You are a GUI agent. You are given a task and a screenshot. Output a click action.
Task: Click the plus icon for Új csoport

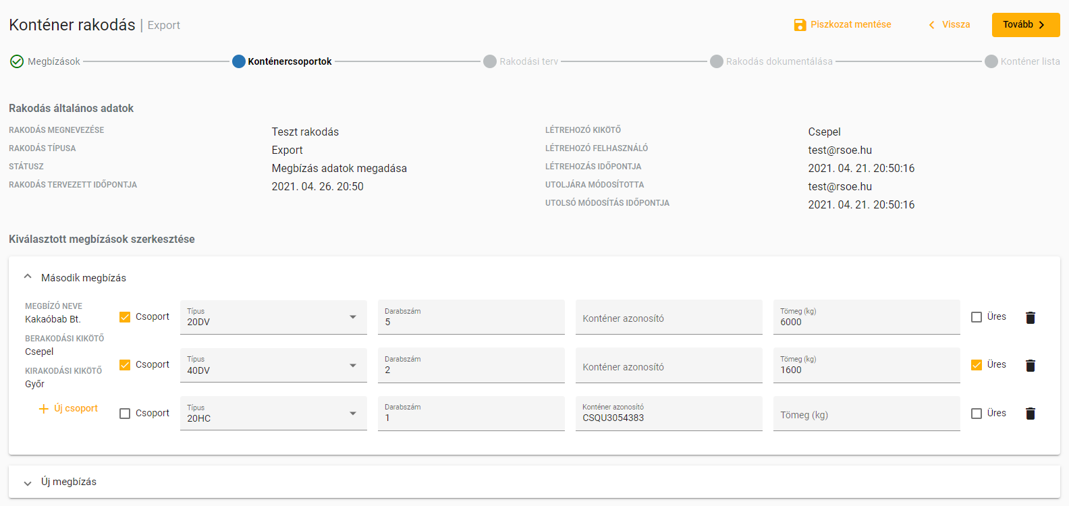44,409
